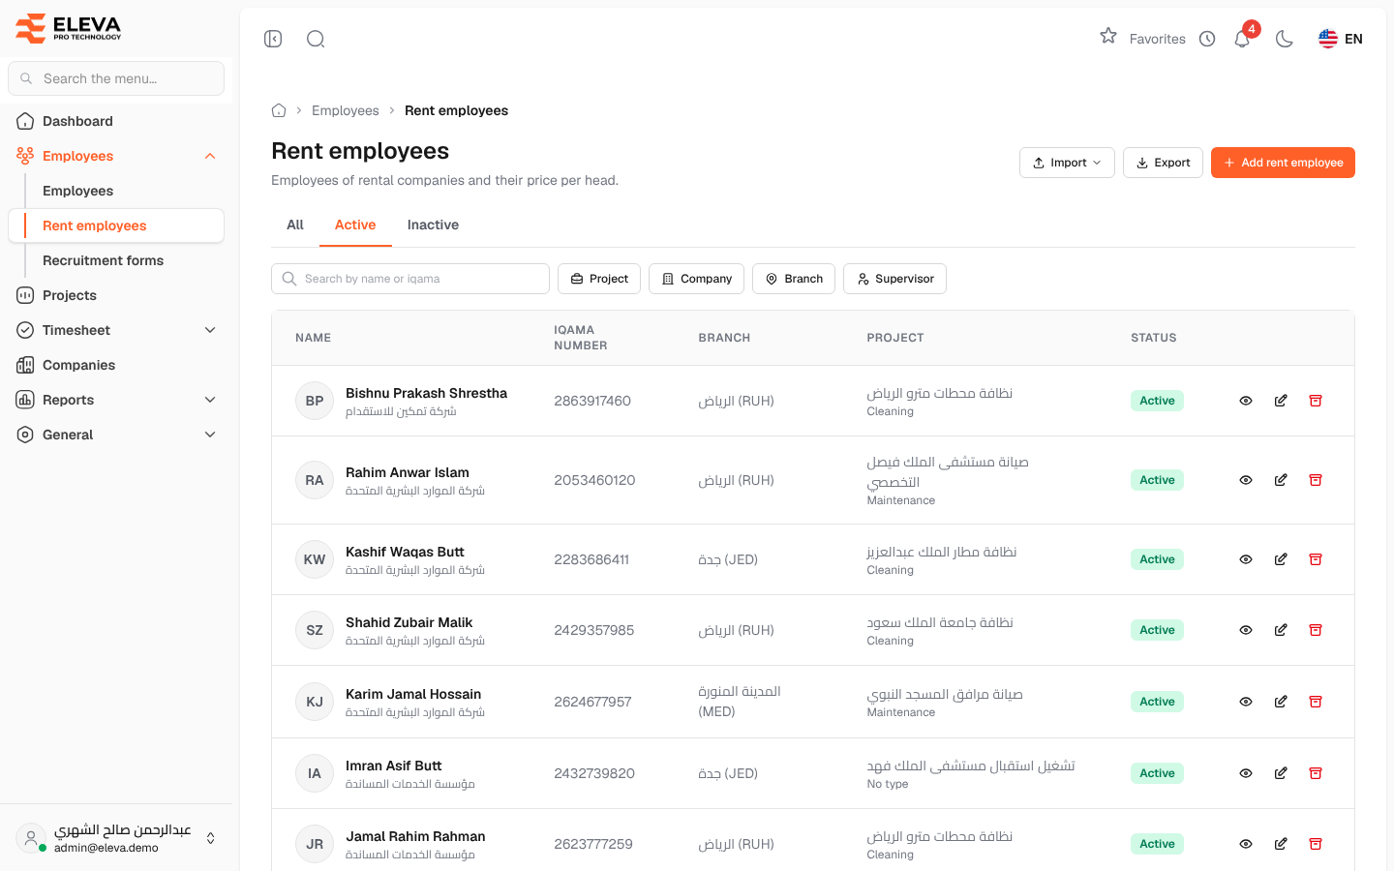This screenshot has height=871, width=1394.
Task: Open the search magnifier in top bar
Action: coord(316,39)
